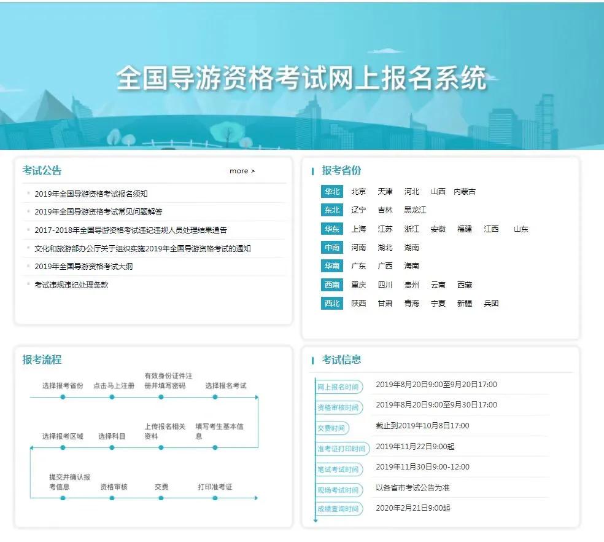Select 新疆 as registration province

465,303
